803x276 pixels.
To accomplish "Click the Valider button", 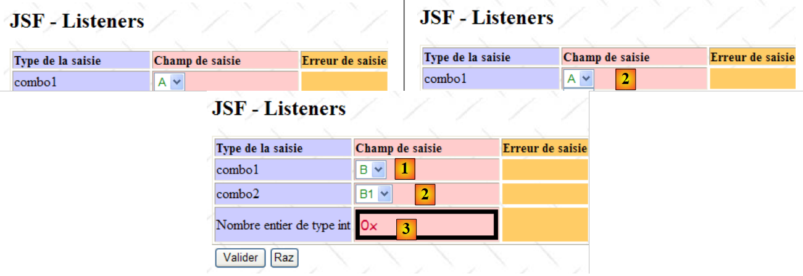I will pos(240,257).
